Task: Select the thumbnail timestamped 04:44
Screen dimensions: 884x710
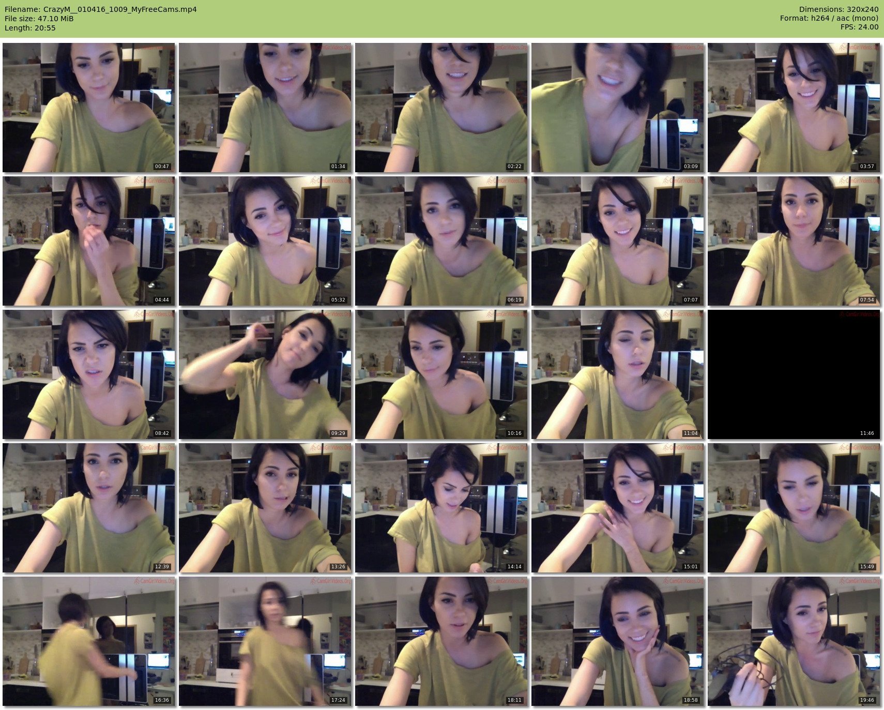Action: click(x=89, y=241)
